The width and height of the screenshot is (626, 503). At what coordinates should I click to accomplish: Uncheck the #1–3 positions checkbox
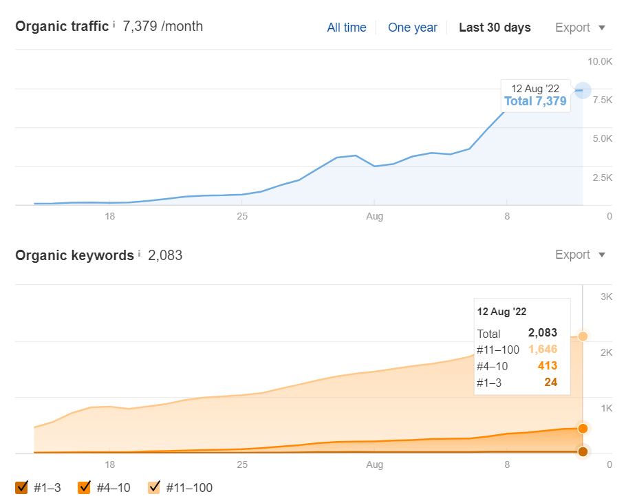(x=21, y=487)
